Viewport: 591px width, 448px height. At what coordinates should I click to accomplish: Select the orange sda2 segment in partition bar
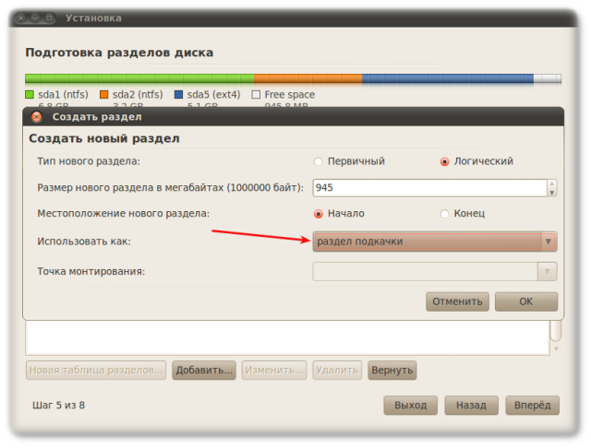pyautogui.click(x=308, y=79)
